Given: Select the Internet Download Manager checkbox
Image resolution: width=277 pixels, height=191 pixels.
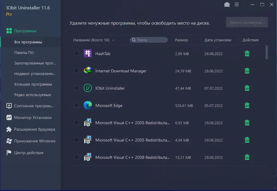Looking at the screenshot, I should (77, 71).
